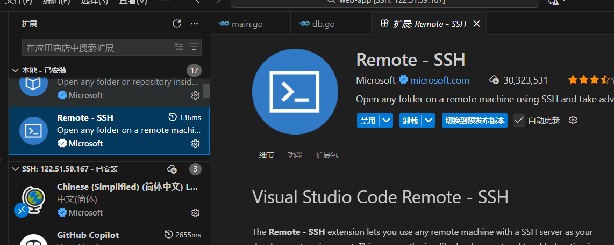Click the extensions list scrollbar thumb
Screen dimensions: 614x245
coord(206,91)
